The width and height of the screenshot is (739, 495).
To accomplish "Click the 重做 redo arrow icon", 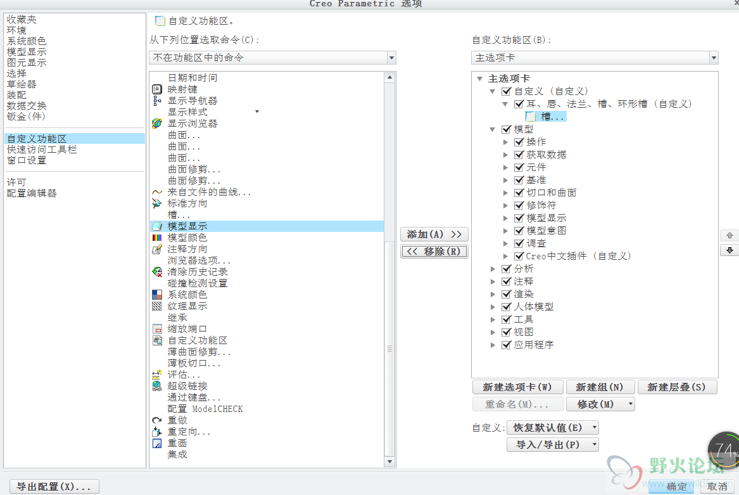I will point(157,420).
